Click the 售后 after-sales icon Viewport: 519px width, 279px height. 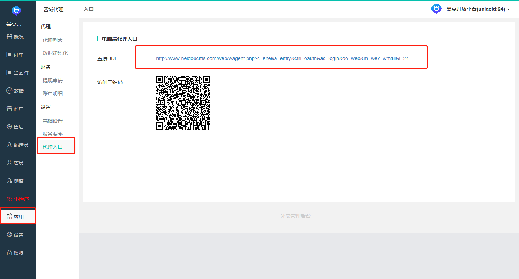point(9,127)
